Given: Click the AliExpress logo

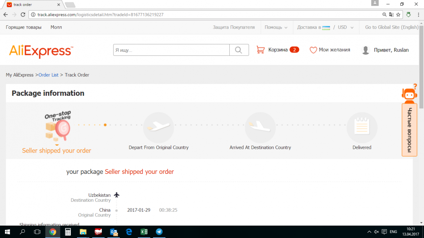Looking at the screenshot, I should 41,51.
